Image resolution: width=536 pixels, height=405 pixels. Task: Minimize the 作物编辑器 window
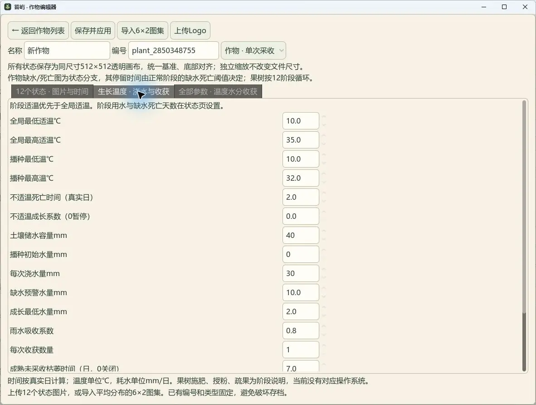click(x=484, y=7)
